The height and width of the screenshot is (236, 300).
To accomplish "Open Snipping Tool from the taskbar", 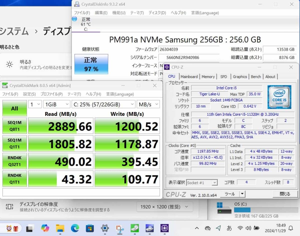I will click(120, 228).
